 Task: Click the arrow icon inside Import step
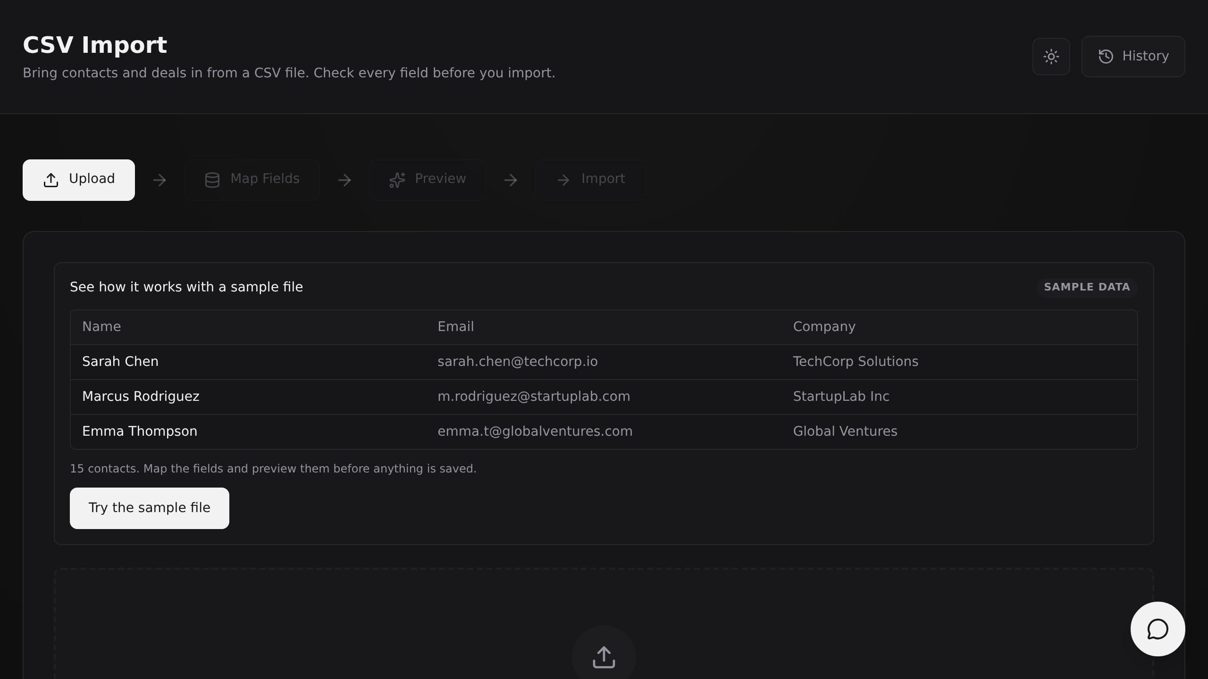coord(563,180)
